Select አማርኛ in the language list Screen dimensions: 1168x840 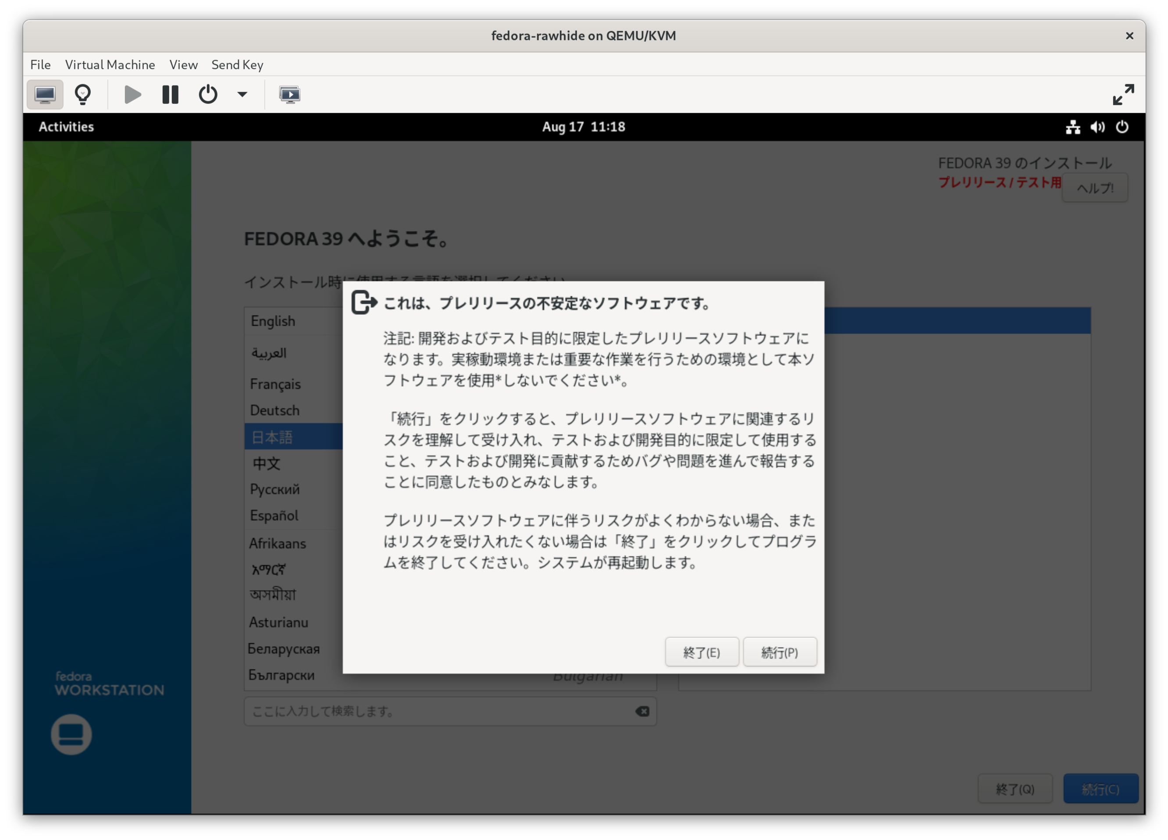click(x=294, y=569)
